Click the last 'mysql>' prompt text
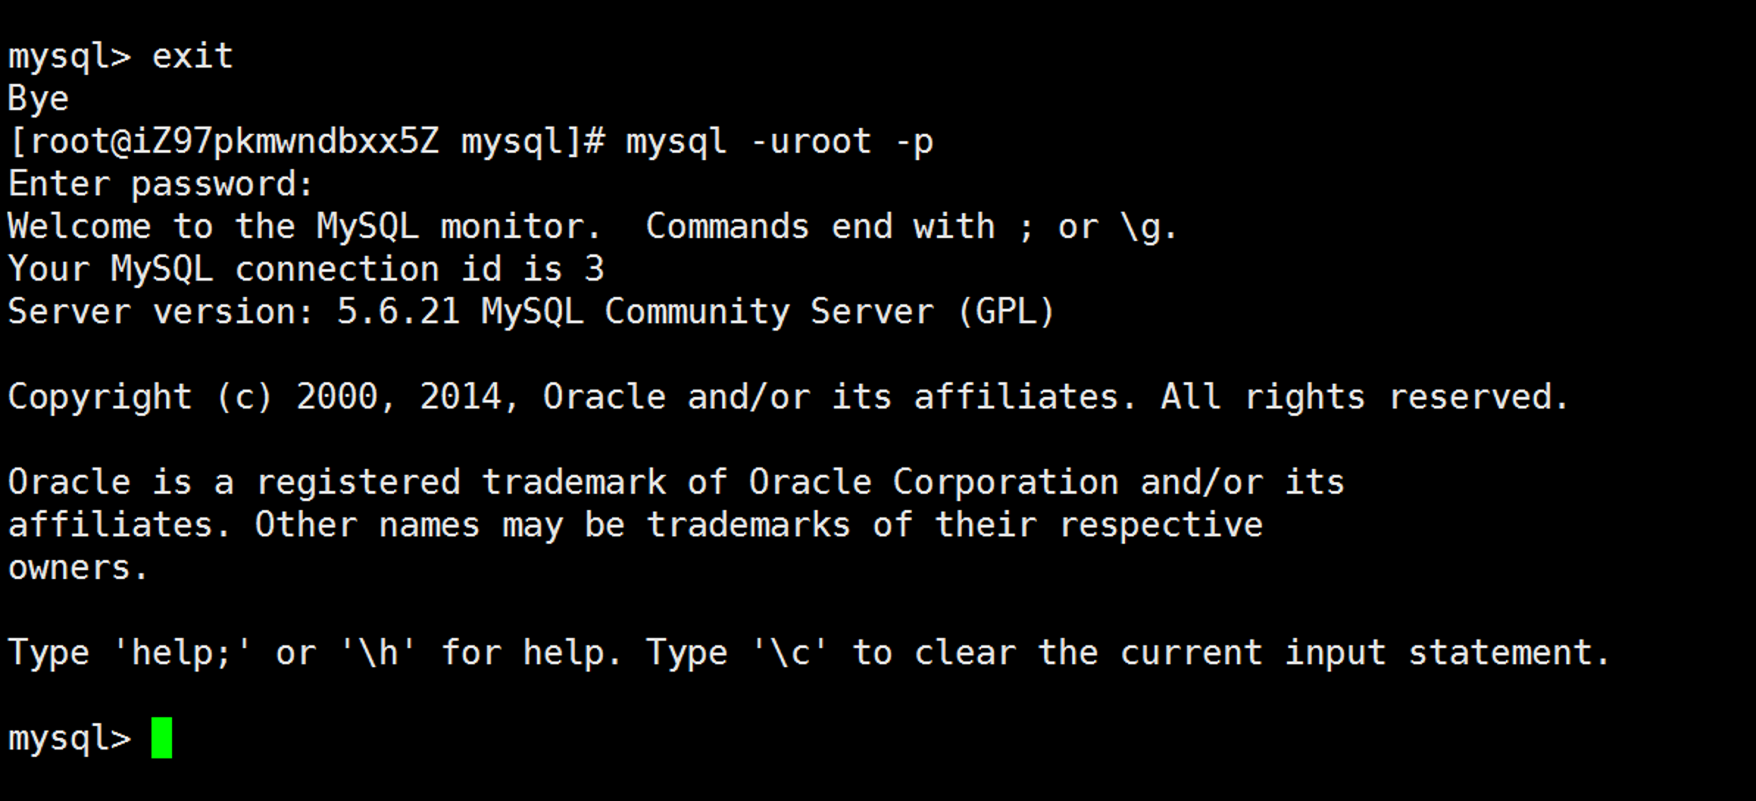 [x=70, y=739]
